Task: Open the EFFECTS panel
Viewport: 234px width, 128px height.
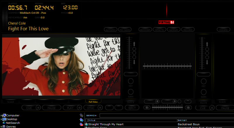Action: 159,30
